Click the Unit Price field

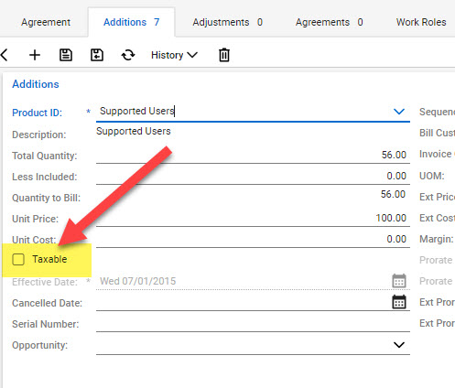[253, 218]
